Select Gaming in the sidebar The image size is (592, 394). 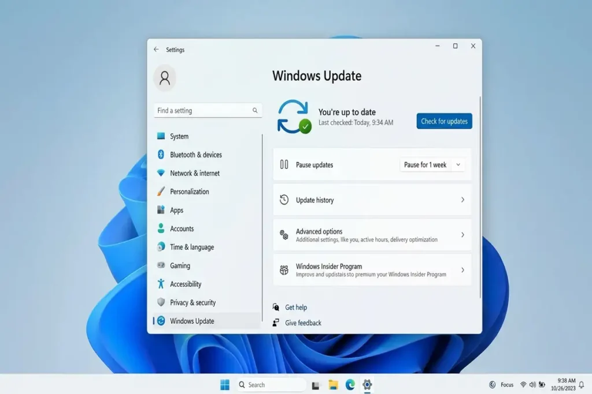207,265
